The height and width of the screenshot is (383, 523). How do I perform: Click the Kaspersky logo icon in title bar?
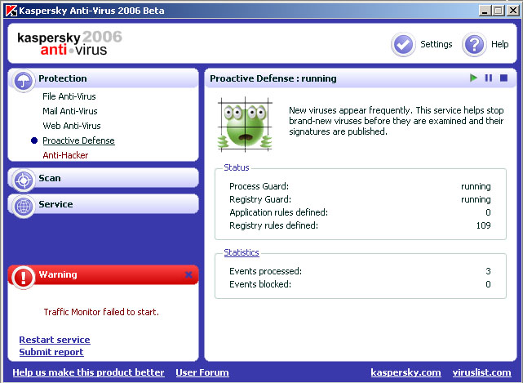pos(11,11)
